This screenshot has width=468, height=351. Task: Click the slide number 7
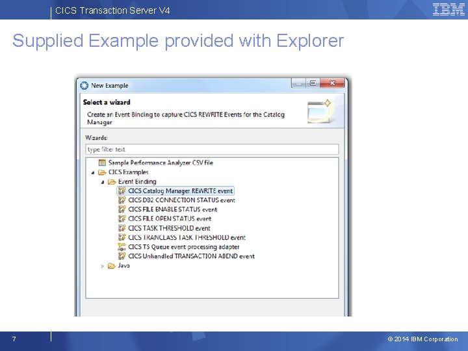tap(14, 339)
